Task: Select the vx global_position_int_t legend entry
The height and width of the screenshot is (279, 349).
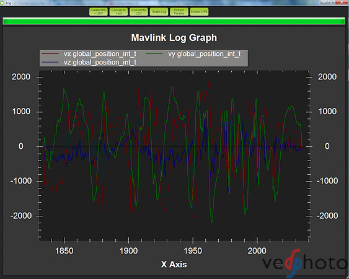Action: tap(89, 54)
